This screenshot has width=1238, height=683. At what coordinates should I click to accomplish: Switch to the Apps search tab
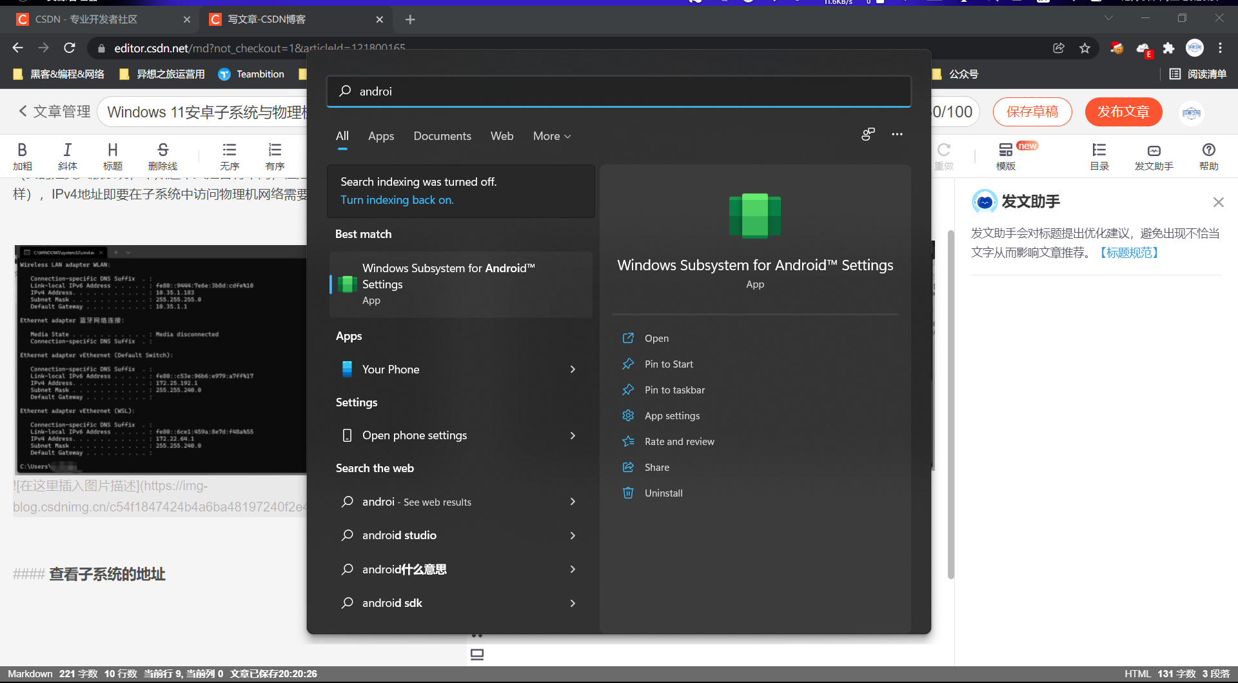(380, 136)
